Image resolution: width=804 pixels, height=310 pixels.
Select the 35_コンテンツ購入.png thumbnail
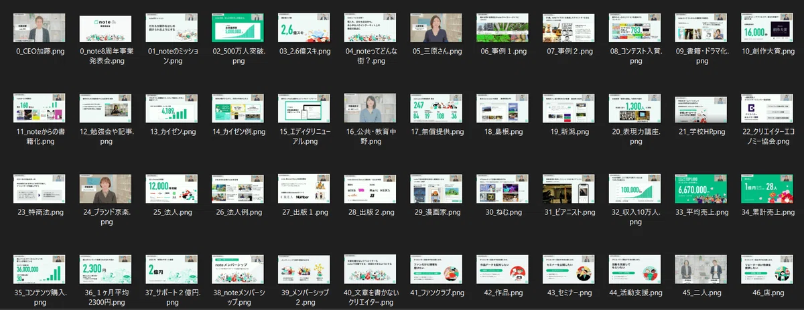point(40,270)
